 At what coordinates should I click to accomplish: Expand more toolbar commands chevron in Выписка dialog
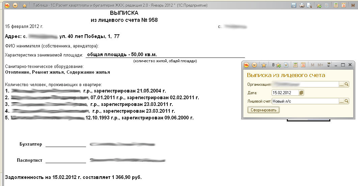(x=329, y=65)
